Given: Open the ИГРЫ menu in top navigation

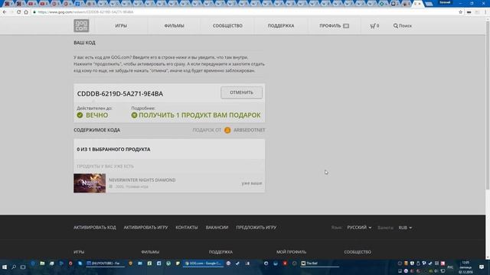Looking at the screenshot, I should pyautogui.click(x=121, y=26).
